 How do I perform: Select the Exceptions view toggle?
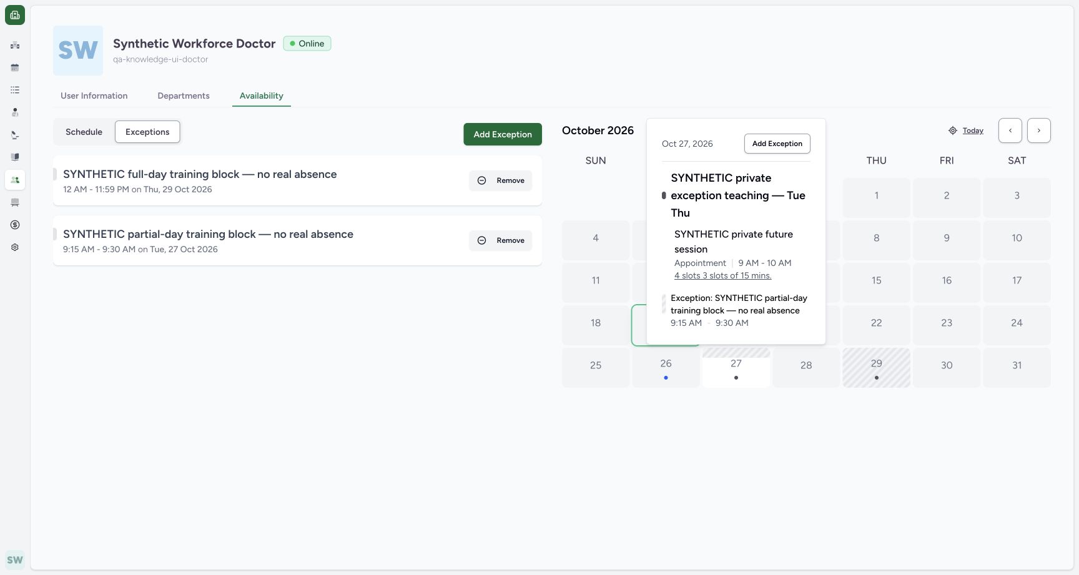(147, 132)
